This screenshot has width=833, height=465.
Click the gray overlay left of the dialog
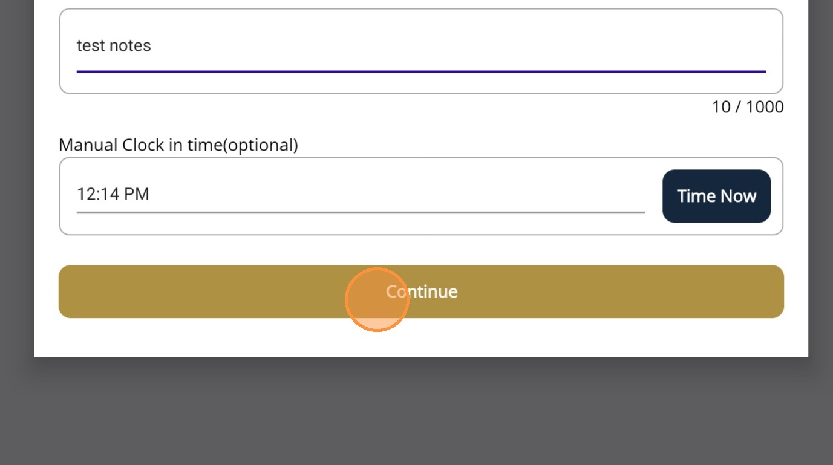pyautogui.click(x=16, y=181)
